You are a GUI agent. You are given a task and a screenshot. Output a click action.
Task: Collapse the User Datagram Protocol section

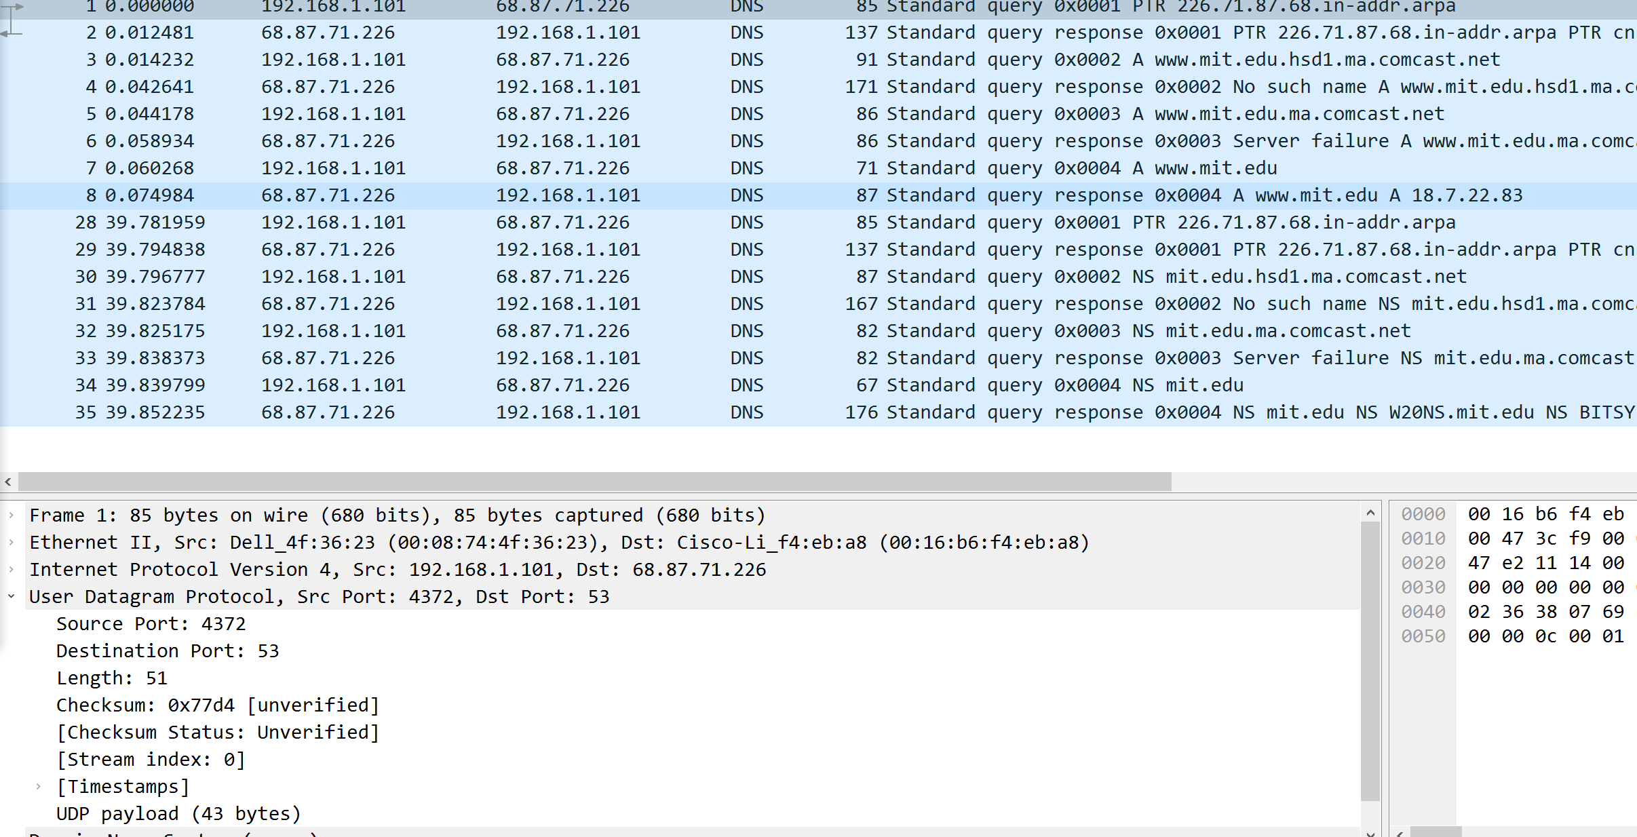(x=11, y=597)
